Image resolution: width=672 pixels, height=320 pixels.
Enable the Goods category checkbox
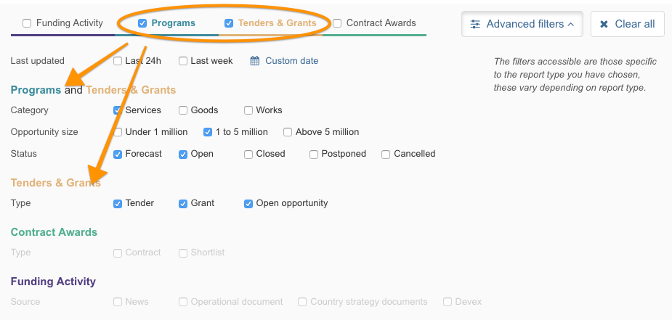[x=183, y=110]
